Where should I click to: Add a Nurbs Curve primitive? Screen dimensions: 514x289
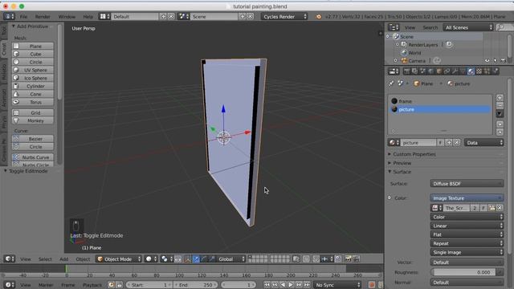pyautogui.click(x=33, y=157)
